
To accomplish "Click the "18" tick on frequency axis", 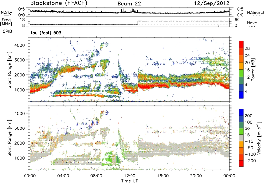I will click(x=22, y=20).
